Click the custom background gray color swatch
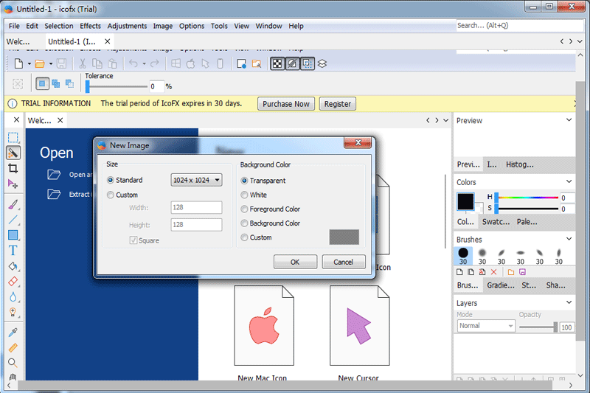Image resolution: width=590 pixels, height=393 pixels. (344, 237)
